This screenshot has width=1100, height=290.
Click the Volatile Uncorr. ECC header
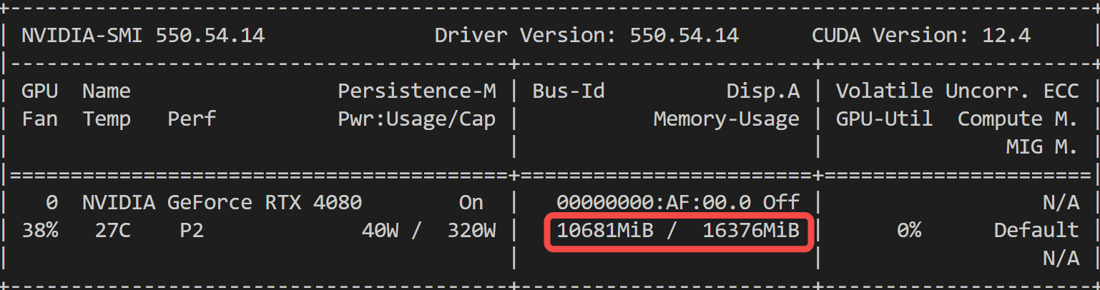(957, 91)
